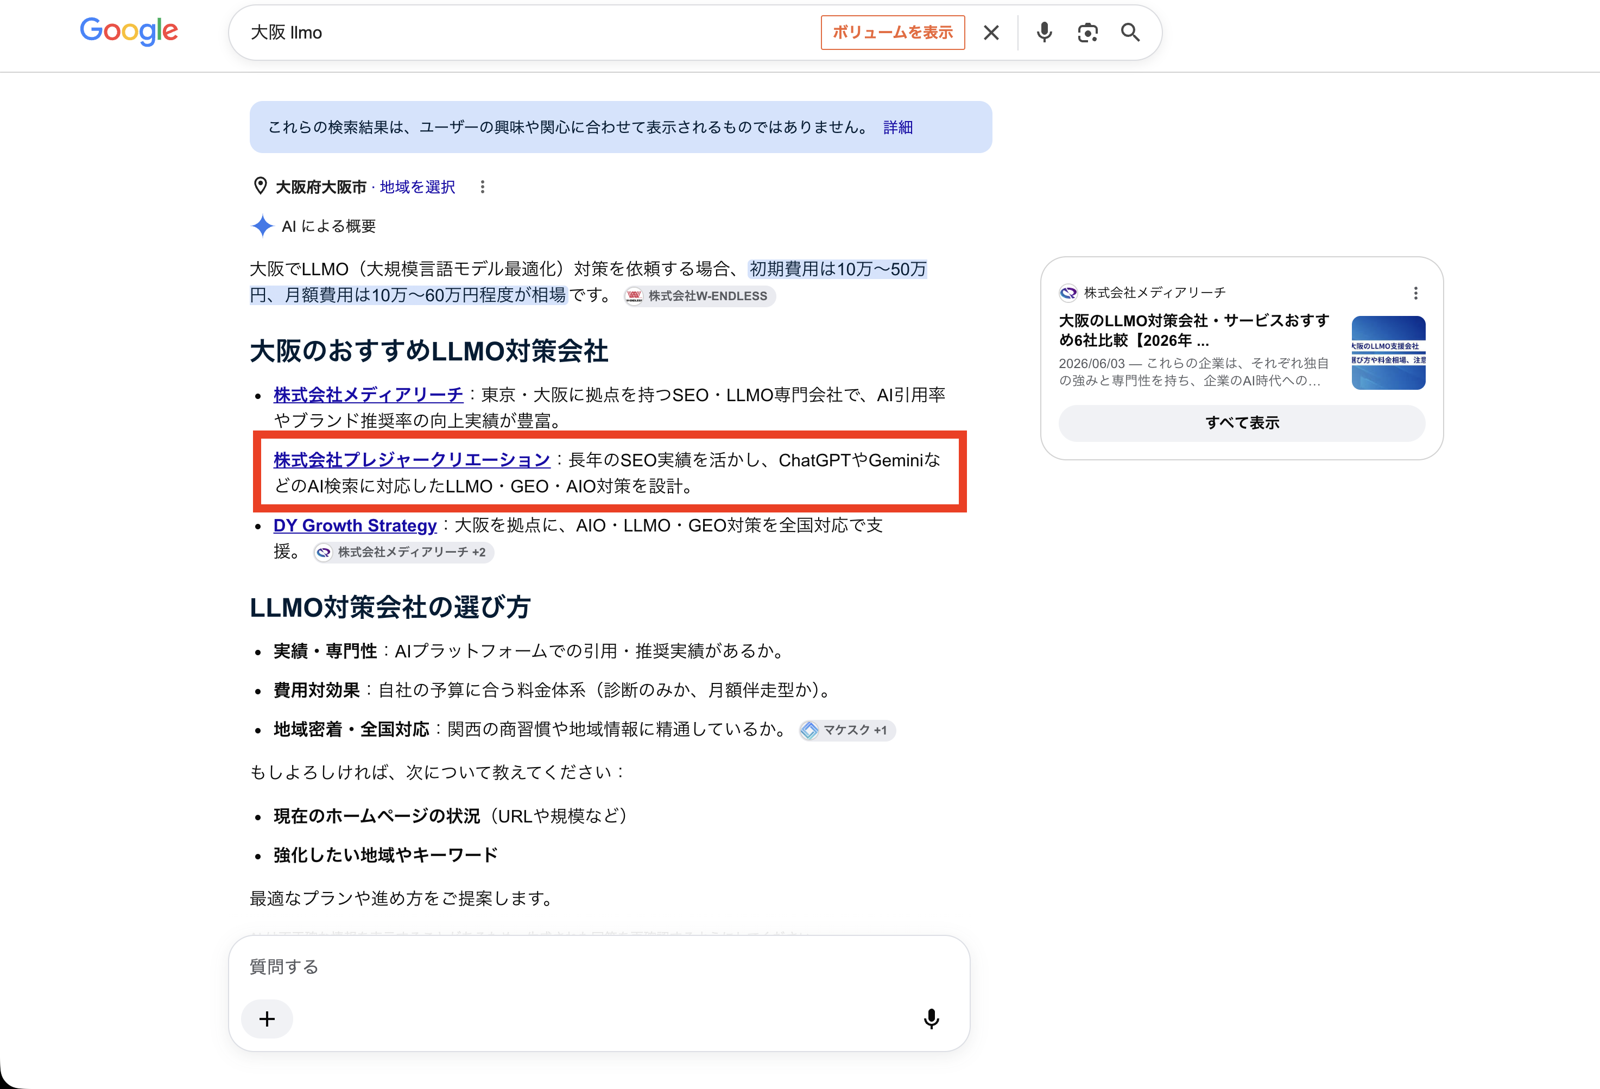
Task: Expand the 株式会社メディアリーチ +2 source chip
Action: [x=403, y=552]
